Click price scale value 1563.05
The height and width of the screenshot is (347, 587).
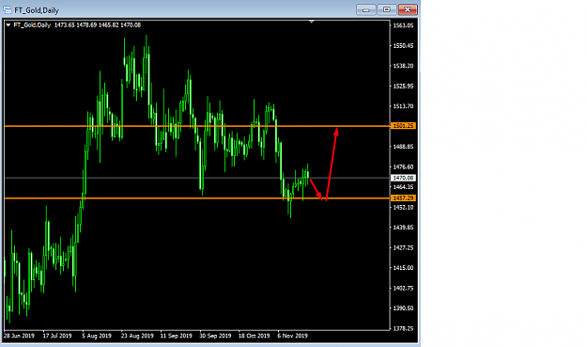[403, 25]
